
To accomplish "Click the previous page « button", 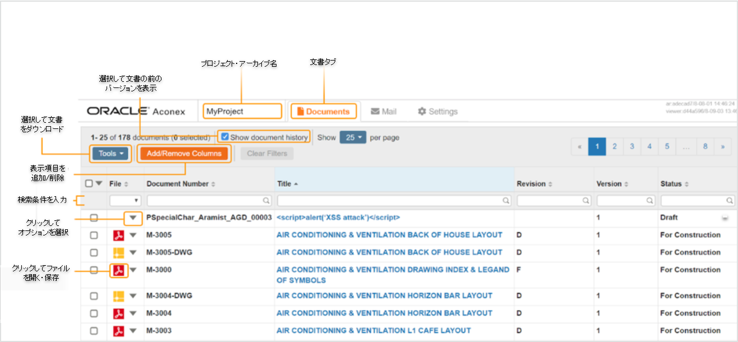I will coord(579,146).
